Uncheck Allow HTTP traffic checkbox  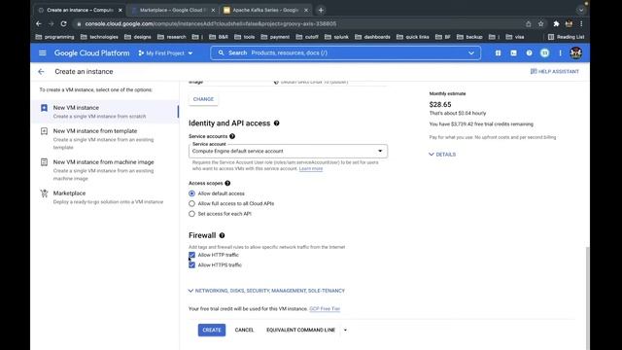click(192, 255)
